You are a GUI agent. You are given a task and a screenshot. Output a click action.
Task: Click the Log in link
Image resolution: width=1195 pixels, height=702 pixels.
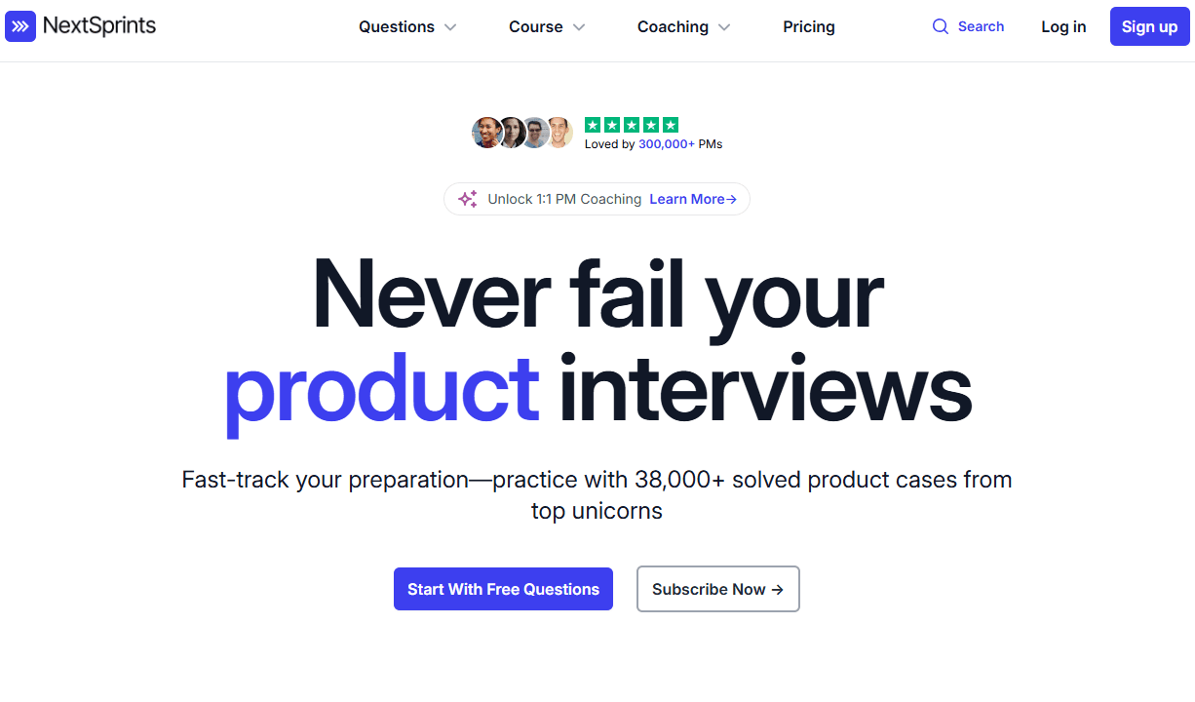(1063, 27)
